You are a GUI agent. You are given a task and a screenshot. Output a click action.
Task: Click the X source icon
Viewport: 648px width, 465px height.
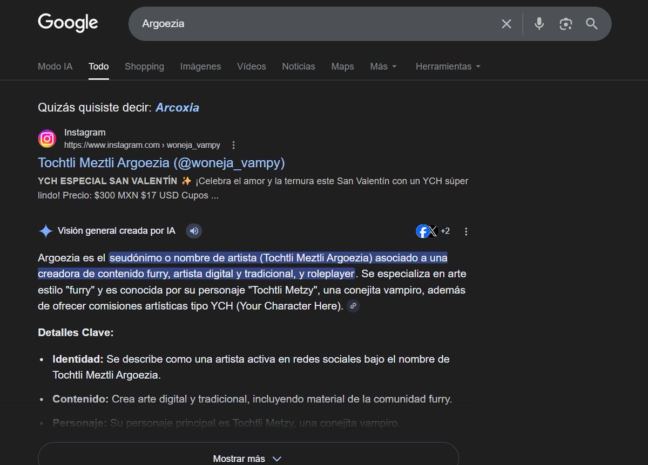coord(433,231)
